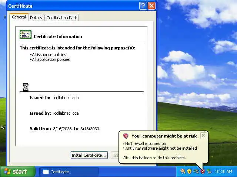The image size is (237, 177).
Task: Click the certificate icon beside Certificate Information
Action: point(26,35)
